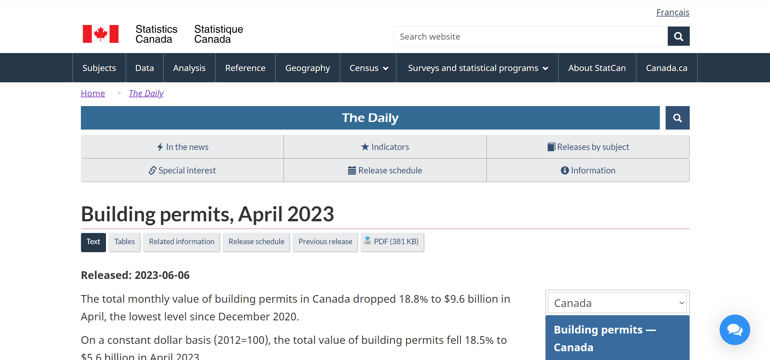Click the Canada flag logo

101,34
